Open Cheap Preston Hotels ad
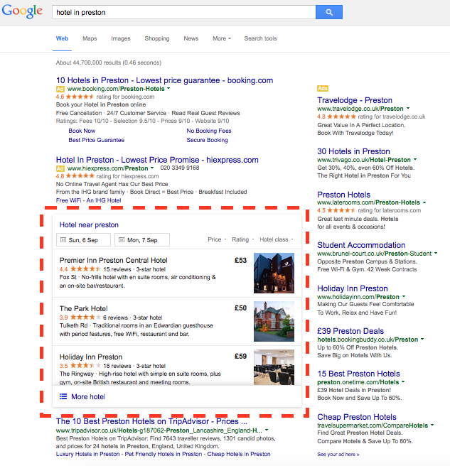450x466 pixels. click(357, 417)
